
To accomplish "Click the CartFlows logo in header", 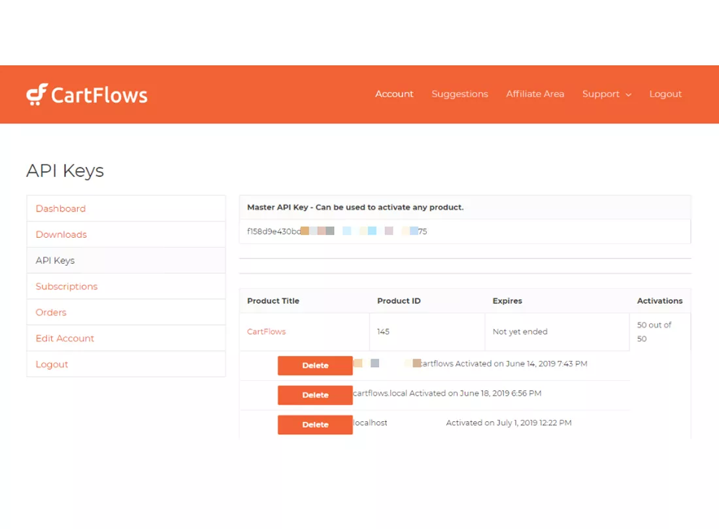I will click(x=87, y=95).
